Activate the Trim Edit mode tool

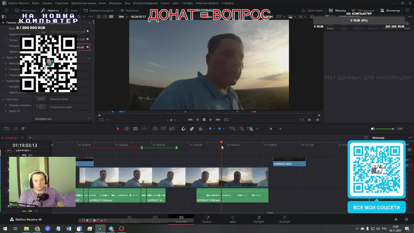[127, 129]
